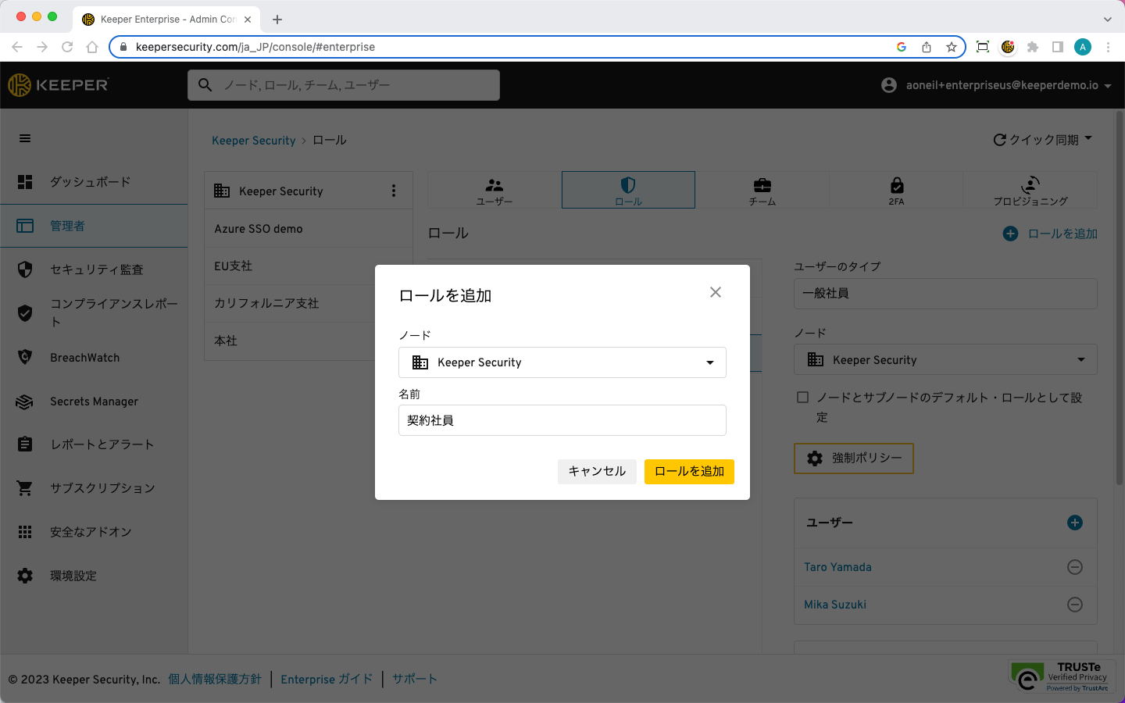Enable the default role checkbox
The image size is (1125, 703).
pyautogui.click(x=802, y=398)
